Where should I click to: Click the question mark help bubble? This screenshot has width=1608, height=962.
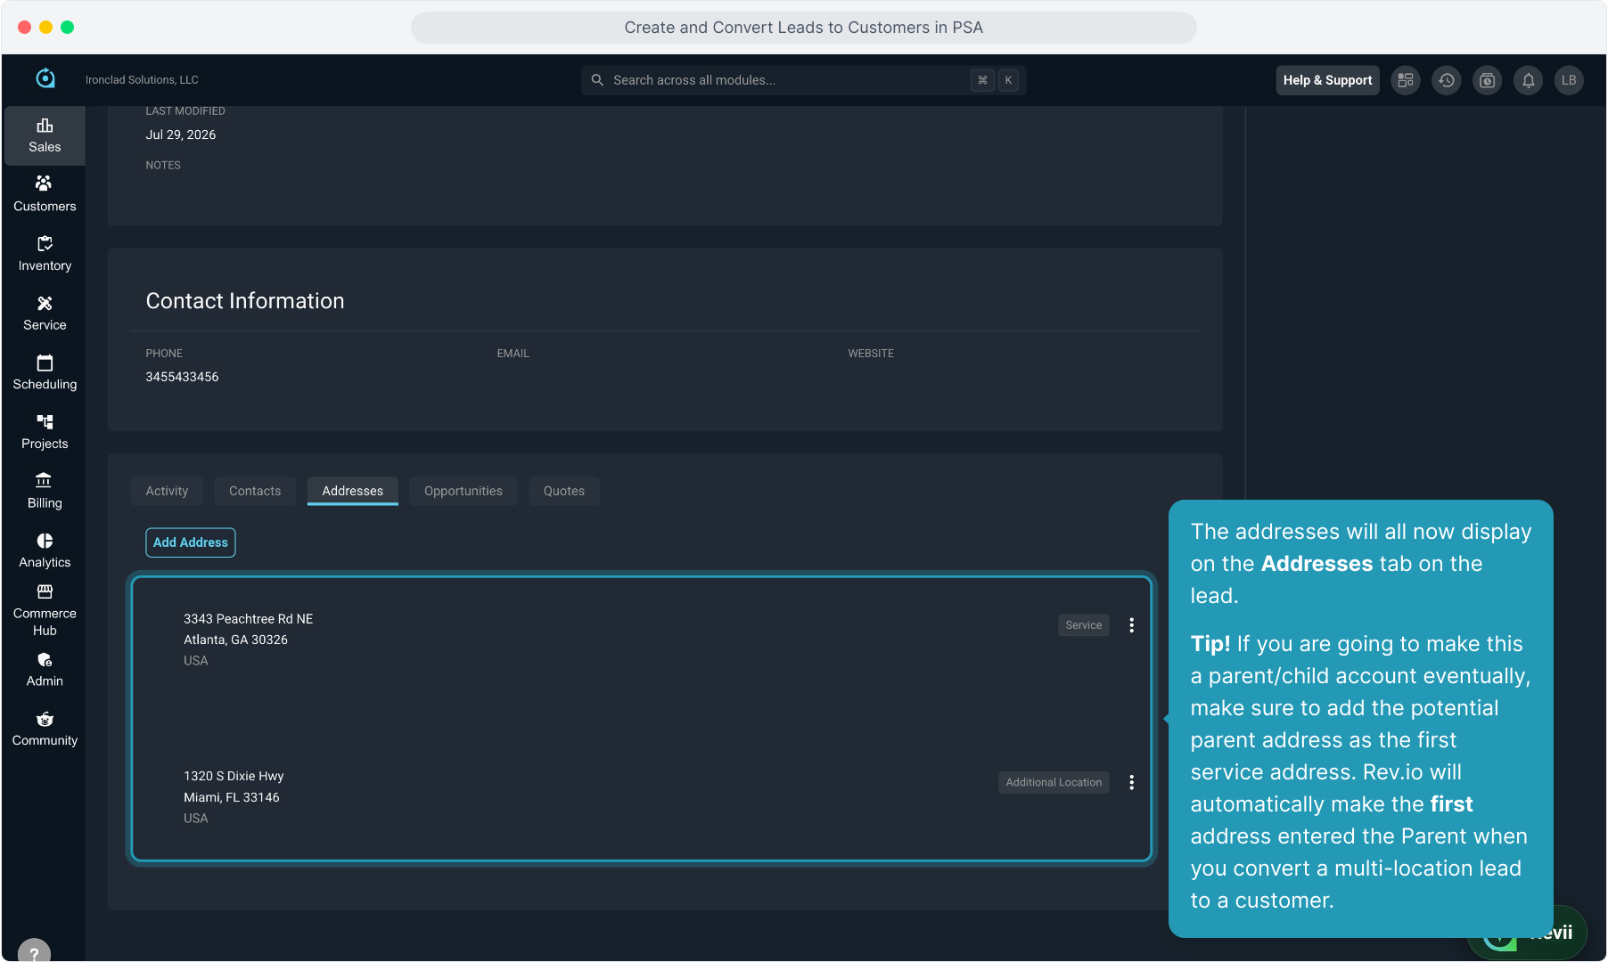34,951
